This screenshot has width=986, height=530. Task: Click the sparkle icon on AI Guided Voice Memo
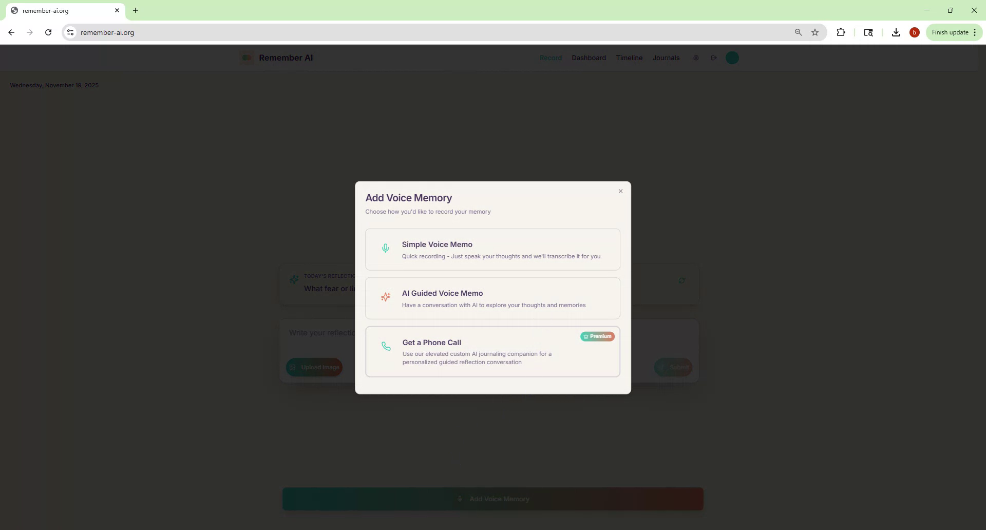tap(386, 297)
